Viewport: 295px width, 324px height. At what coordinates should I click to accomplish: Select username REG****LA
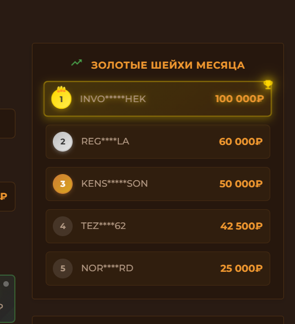[105, 142]
